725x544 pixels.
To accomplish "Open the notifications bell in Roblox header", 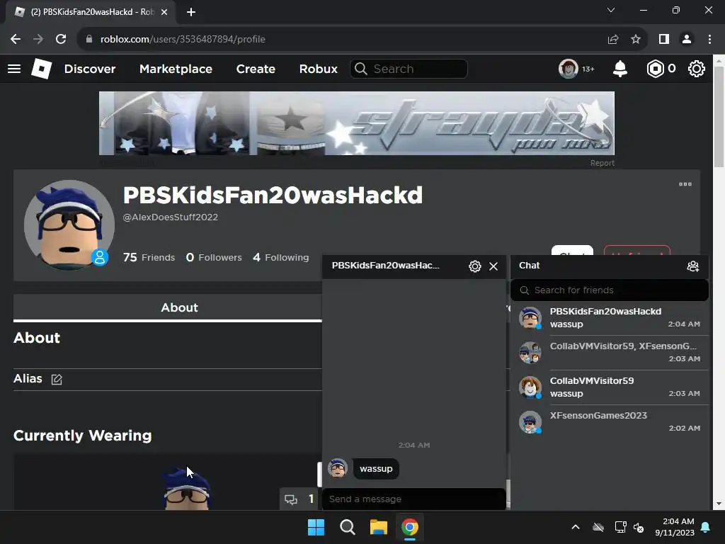I will [620, 69].
